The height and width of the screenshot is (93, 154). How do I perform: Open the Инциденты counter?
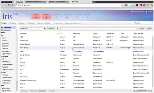[x=56, y=16]
